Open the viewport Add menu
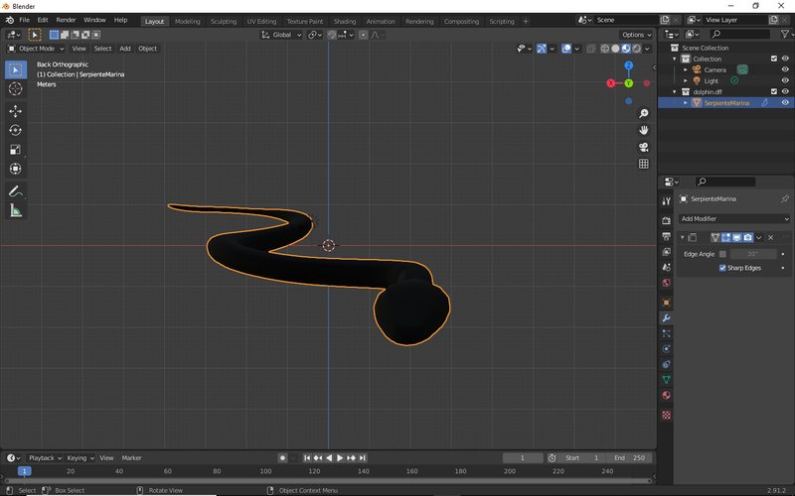Viewport: 795px width, 496px height. 125,49
